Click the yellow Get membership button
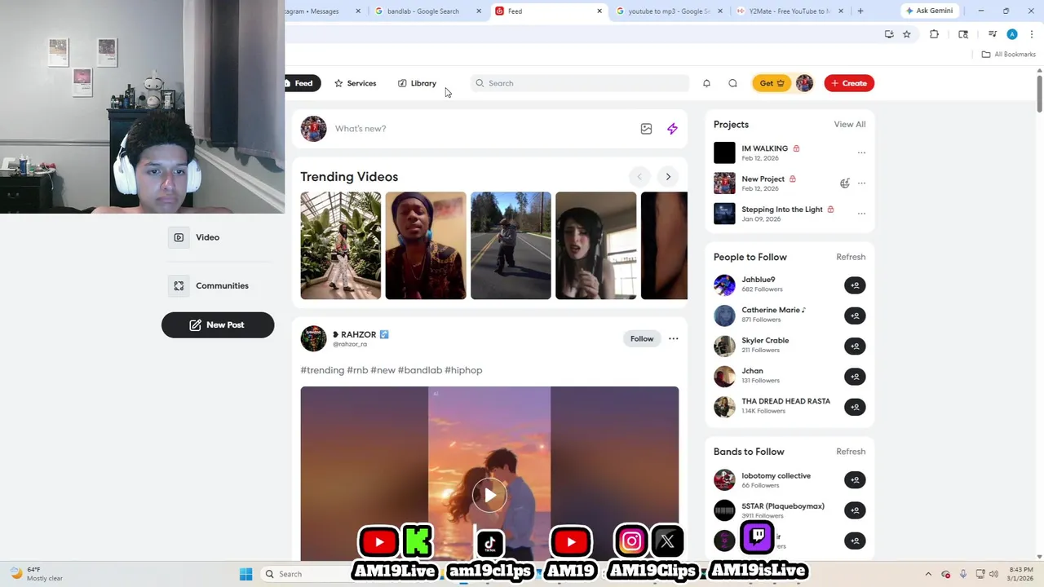1044x587 pixels. click(771, 83)
